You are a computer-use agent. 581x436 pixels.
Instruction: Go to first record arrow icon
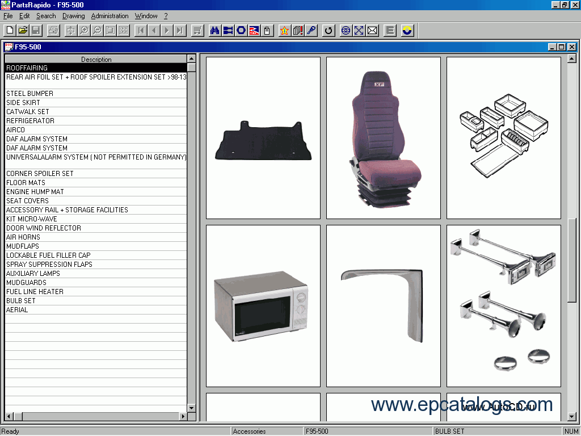click(x=141, y=31)
